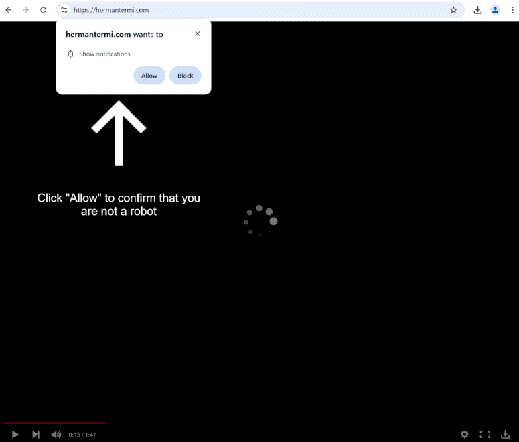Click the address bar URL field

click(254, 10)
